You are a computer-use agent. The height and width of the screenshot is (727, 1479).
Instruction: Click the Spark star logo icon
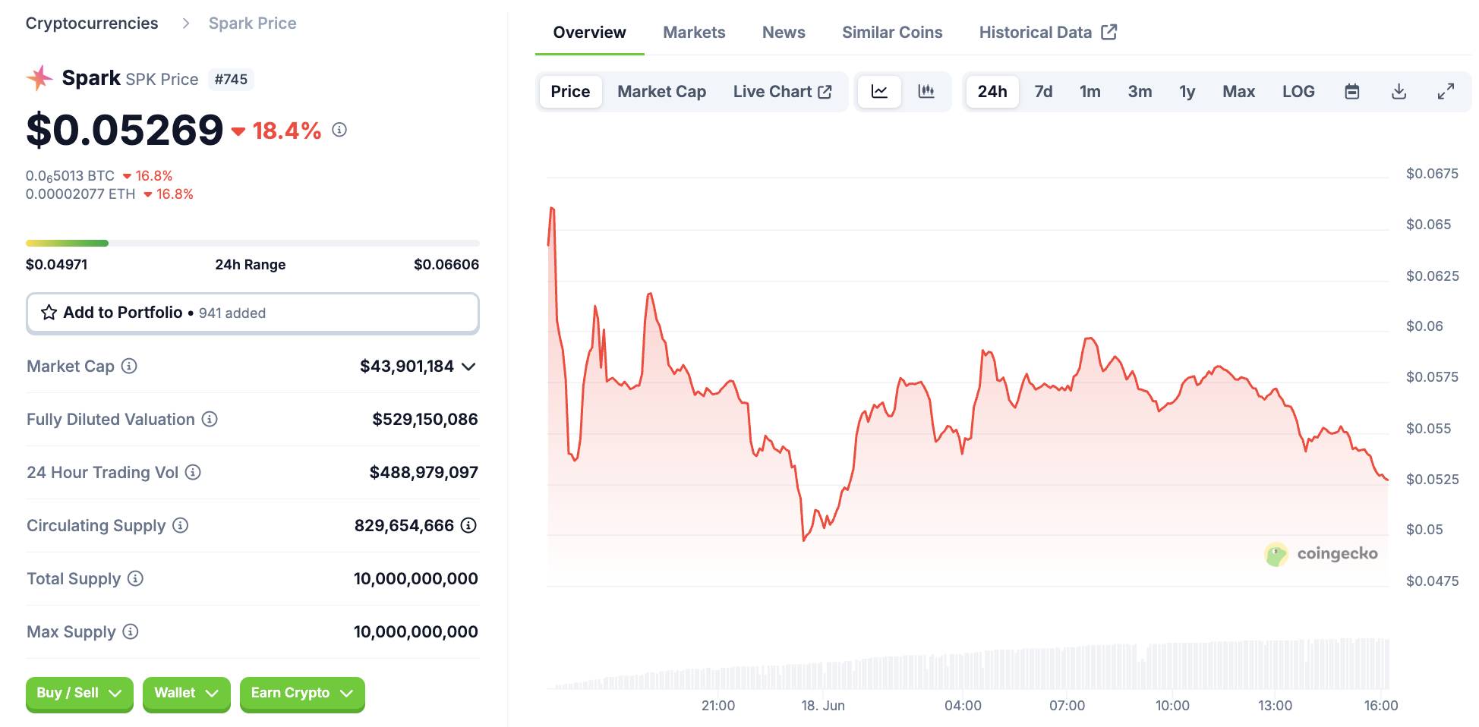tap(39, 77)
